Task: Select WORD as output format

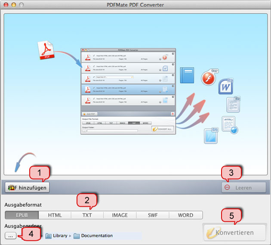Action: (186, 215)
